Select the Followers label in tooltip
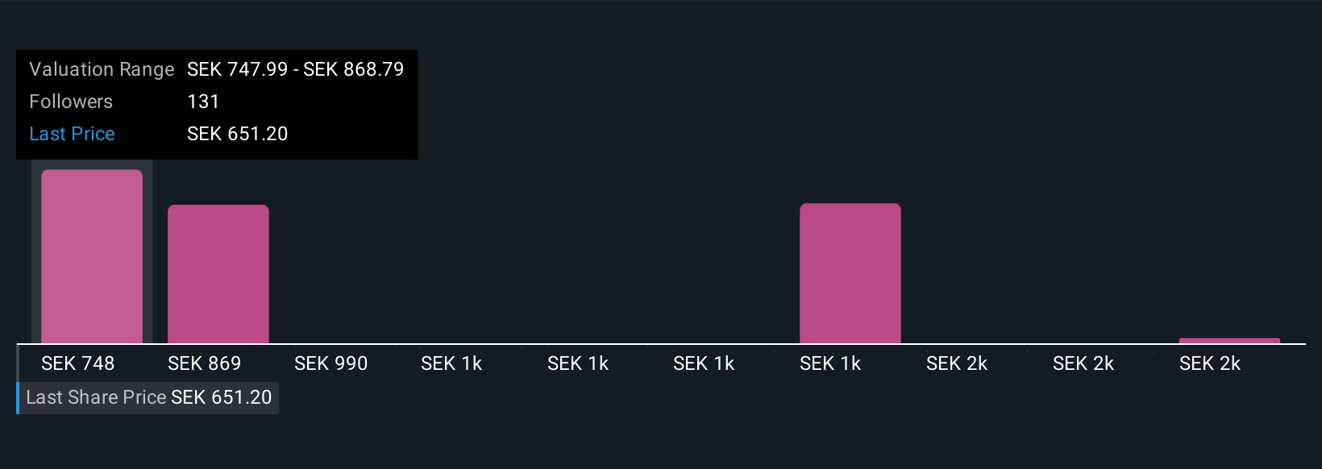Image resolution: width=1322 pixels, height=469 pixels. click(71, 102)
